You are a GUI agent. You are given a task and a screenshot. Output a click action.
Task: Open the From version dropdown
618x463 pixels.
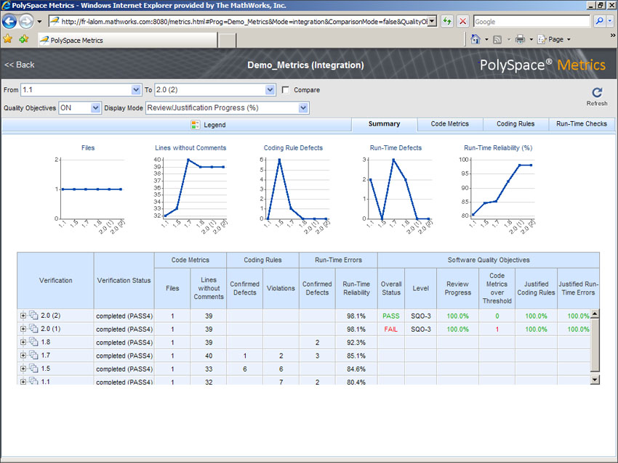point(136,90)
